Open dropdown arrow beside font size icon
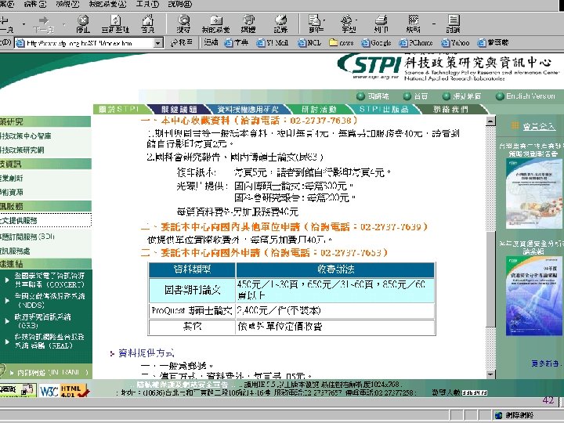The height and width of the screenshot is (423, 564). pyautogui.click(x=356, y=21)
